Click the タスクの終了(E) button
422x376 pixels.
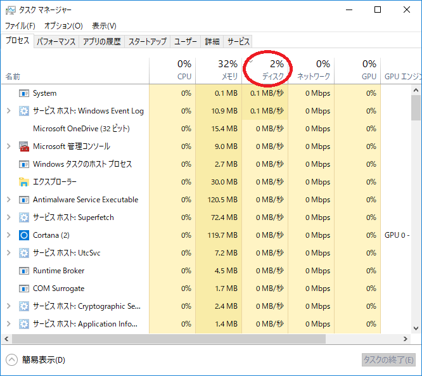click(x=388, y=360)
